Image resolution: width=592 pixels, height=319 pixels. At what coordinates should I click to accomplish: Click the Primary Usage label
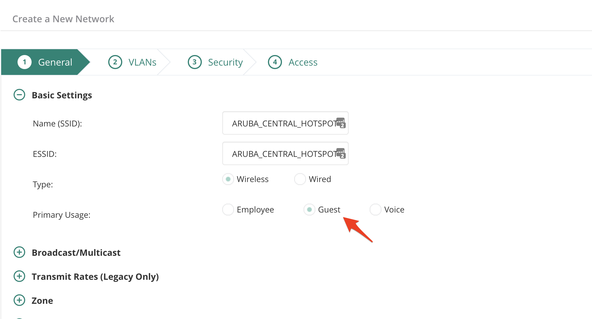click(62, 215)
